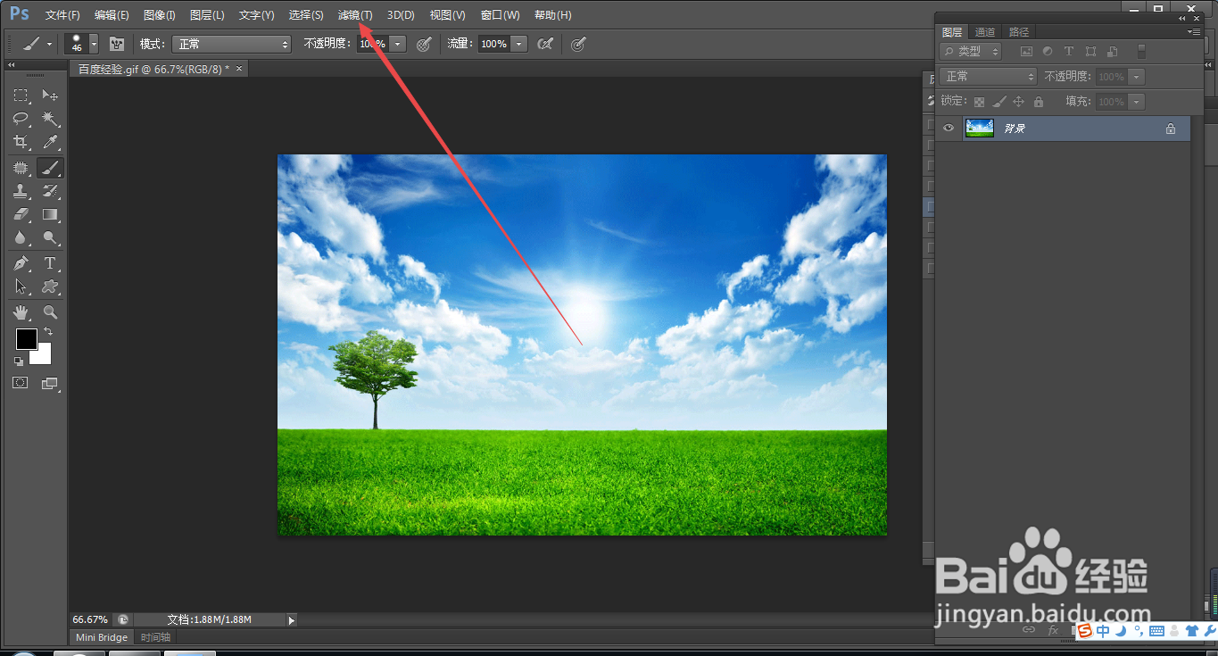Select the Eraser tool

point(21,214)
